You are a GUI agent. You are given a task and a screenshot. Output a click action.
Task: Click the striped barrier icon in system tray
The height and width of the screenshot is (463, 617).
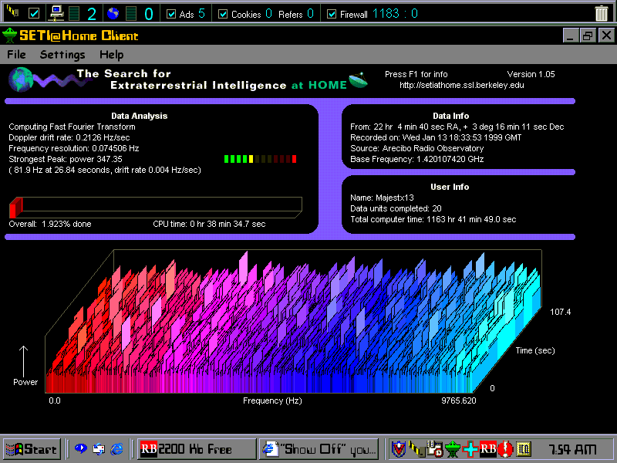click(416, 448)
